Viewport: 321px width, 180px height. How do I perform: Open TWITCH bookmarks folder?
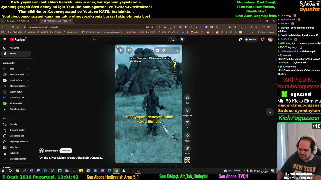tap(151, 32)
